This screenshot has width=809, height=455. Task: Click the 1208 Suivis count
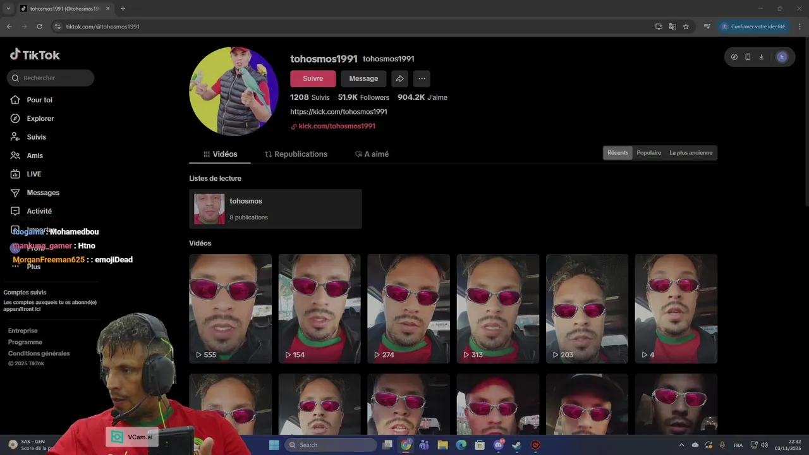click(x=310, y=97)
